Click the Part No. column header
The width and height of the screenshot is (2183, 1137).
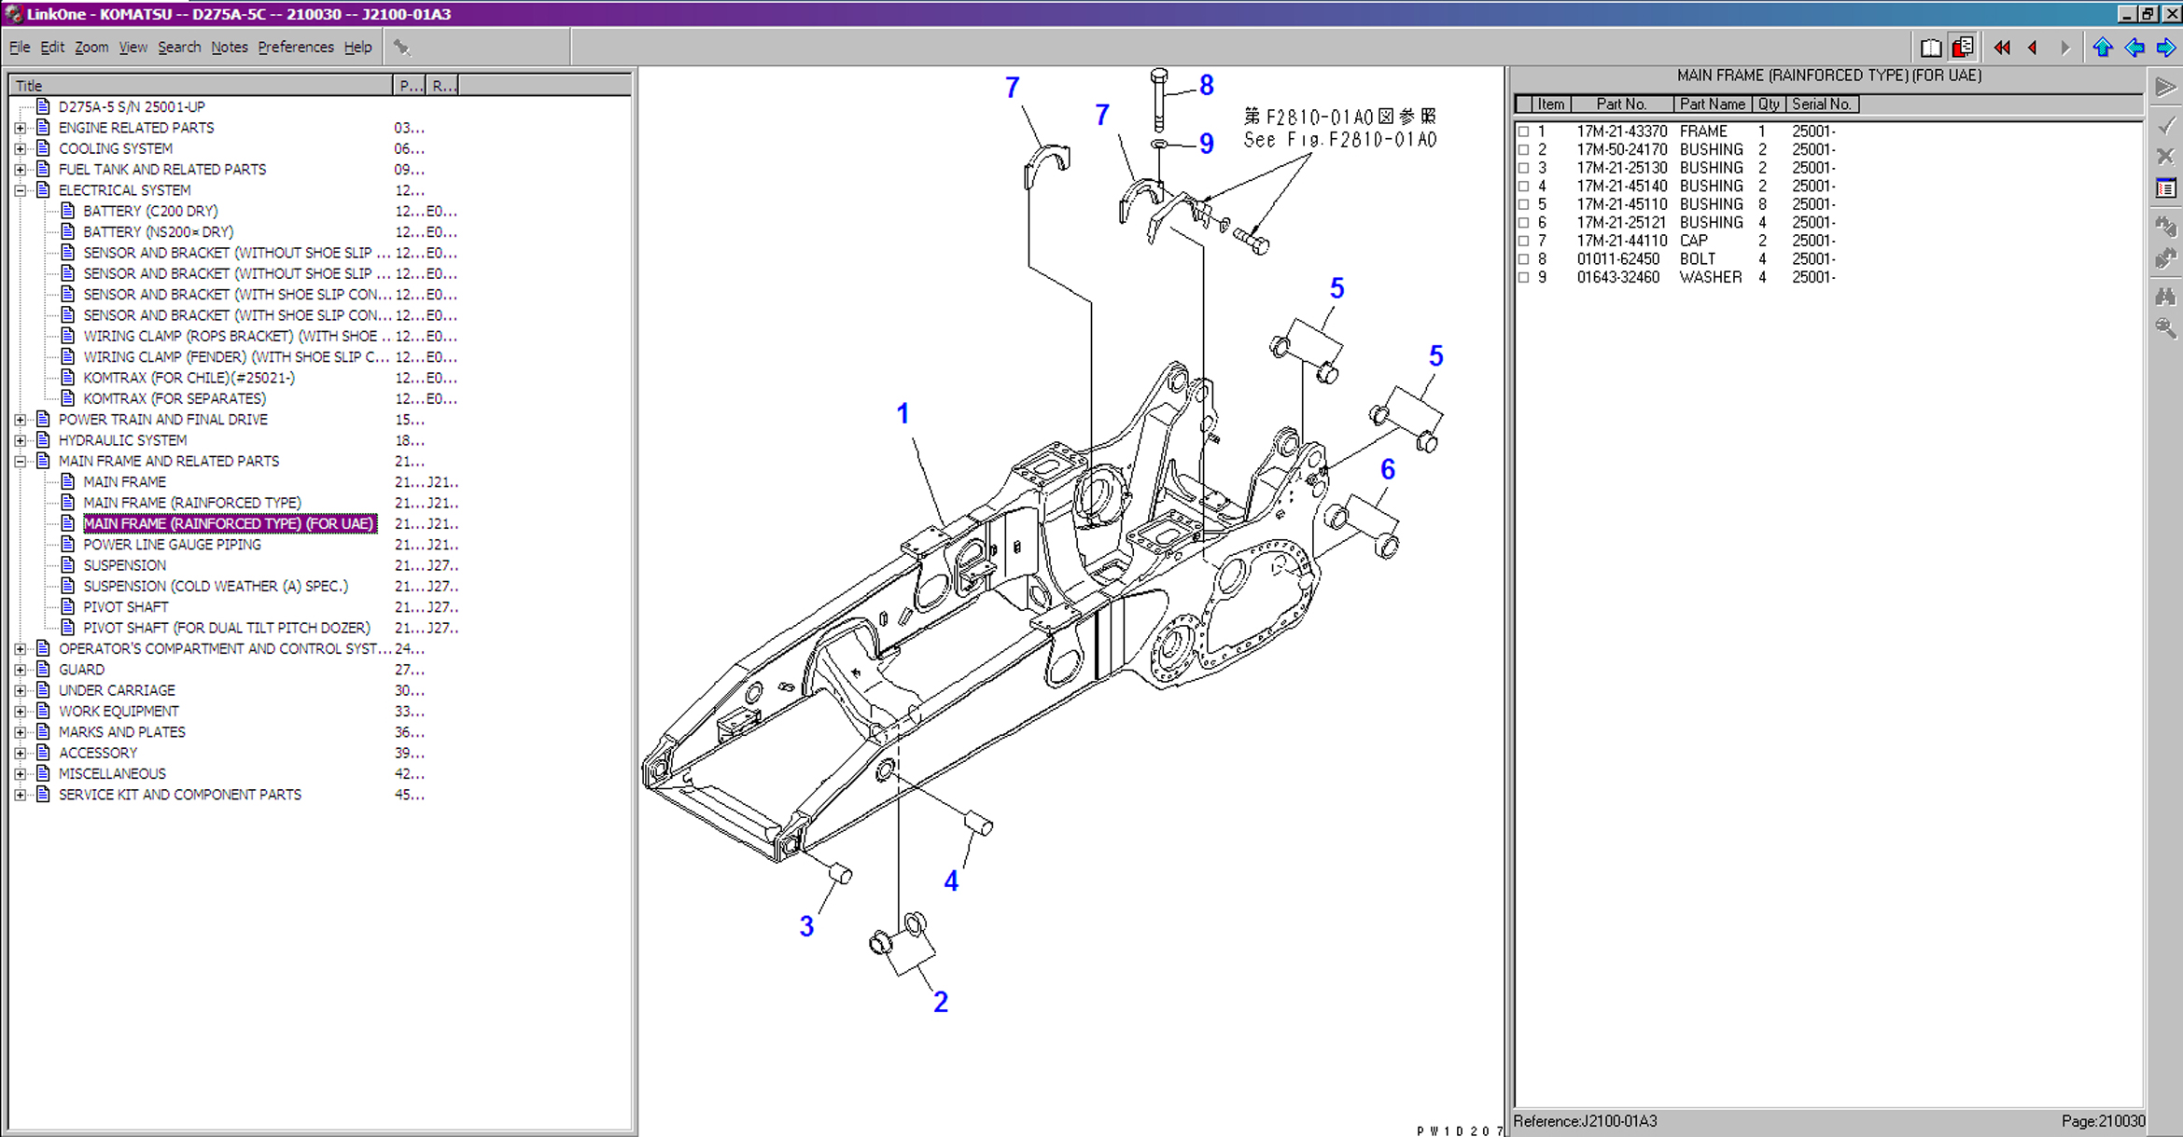click(1621, 104)
